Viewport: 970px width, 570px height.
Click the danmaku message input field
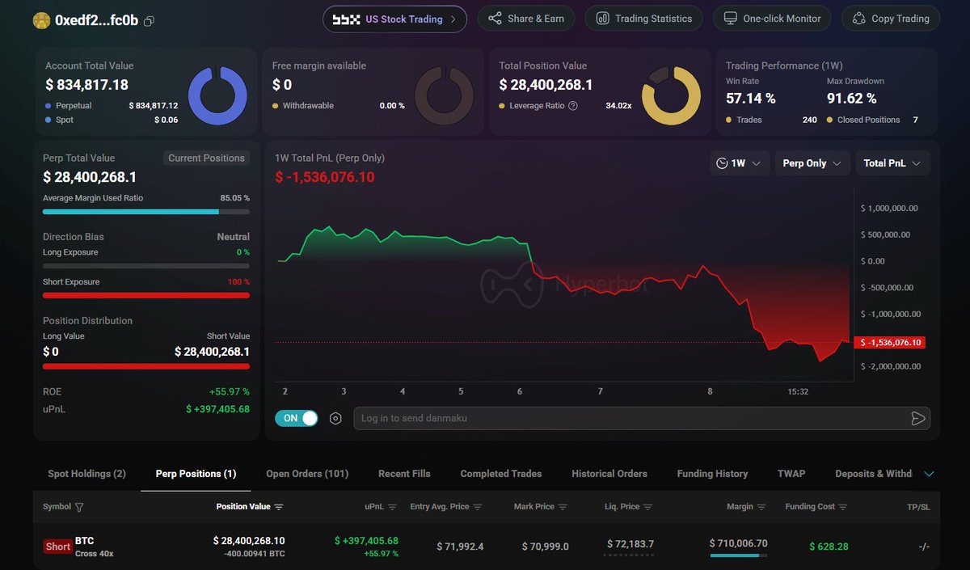[630, 418]
